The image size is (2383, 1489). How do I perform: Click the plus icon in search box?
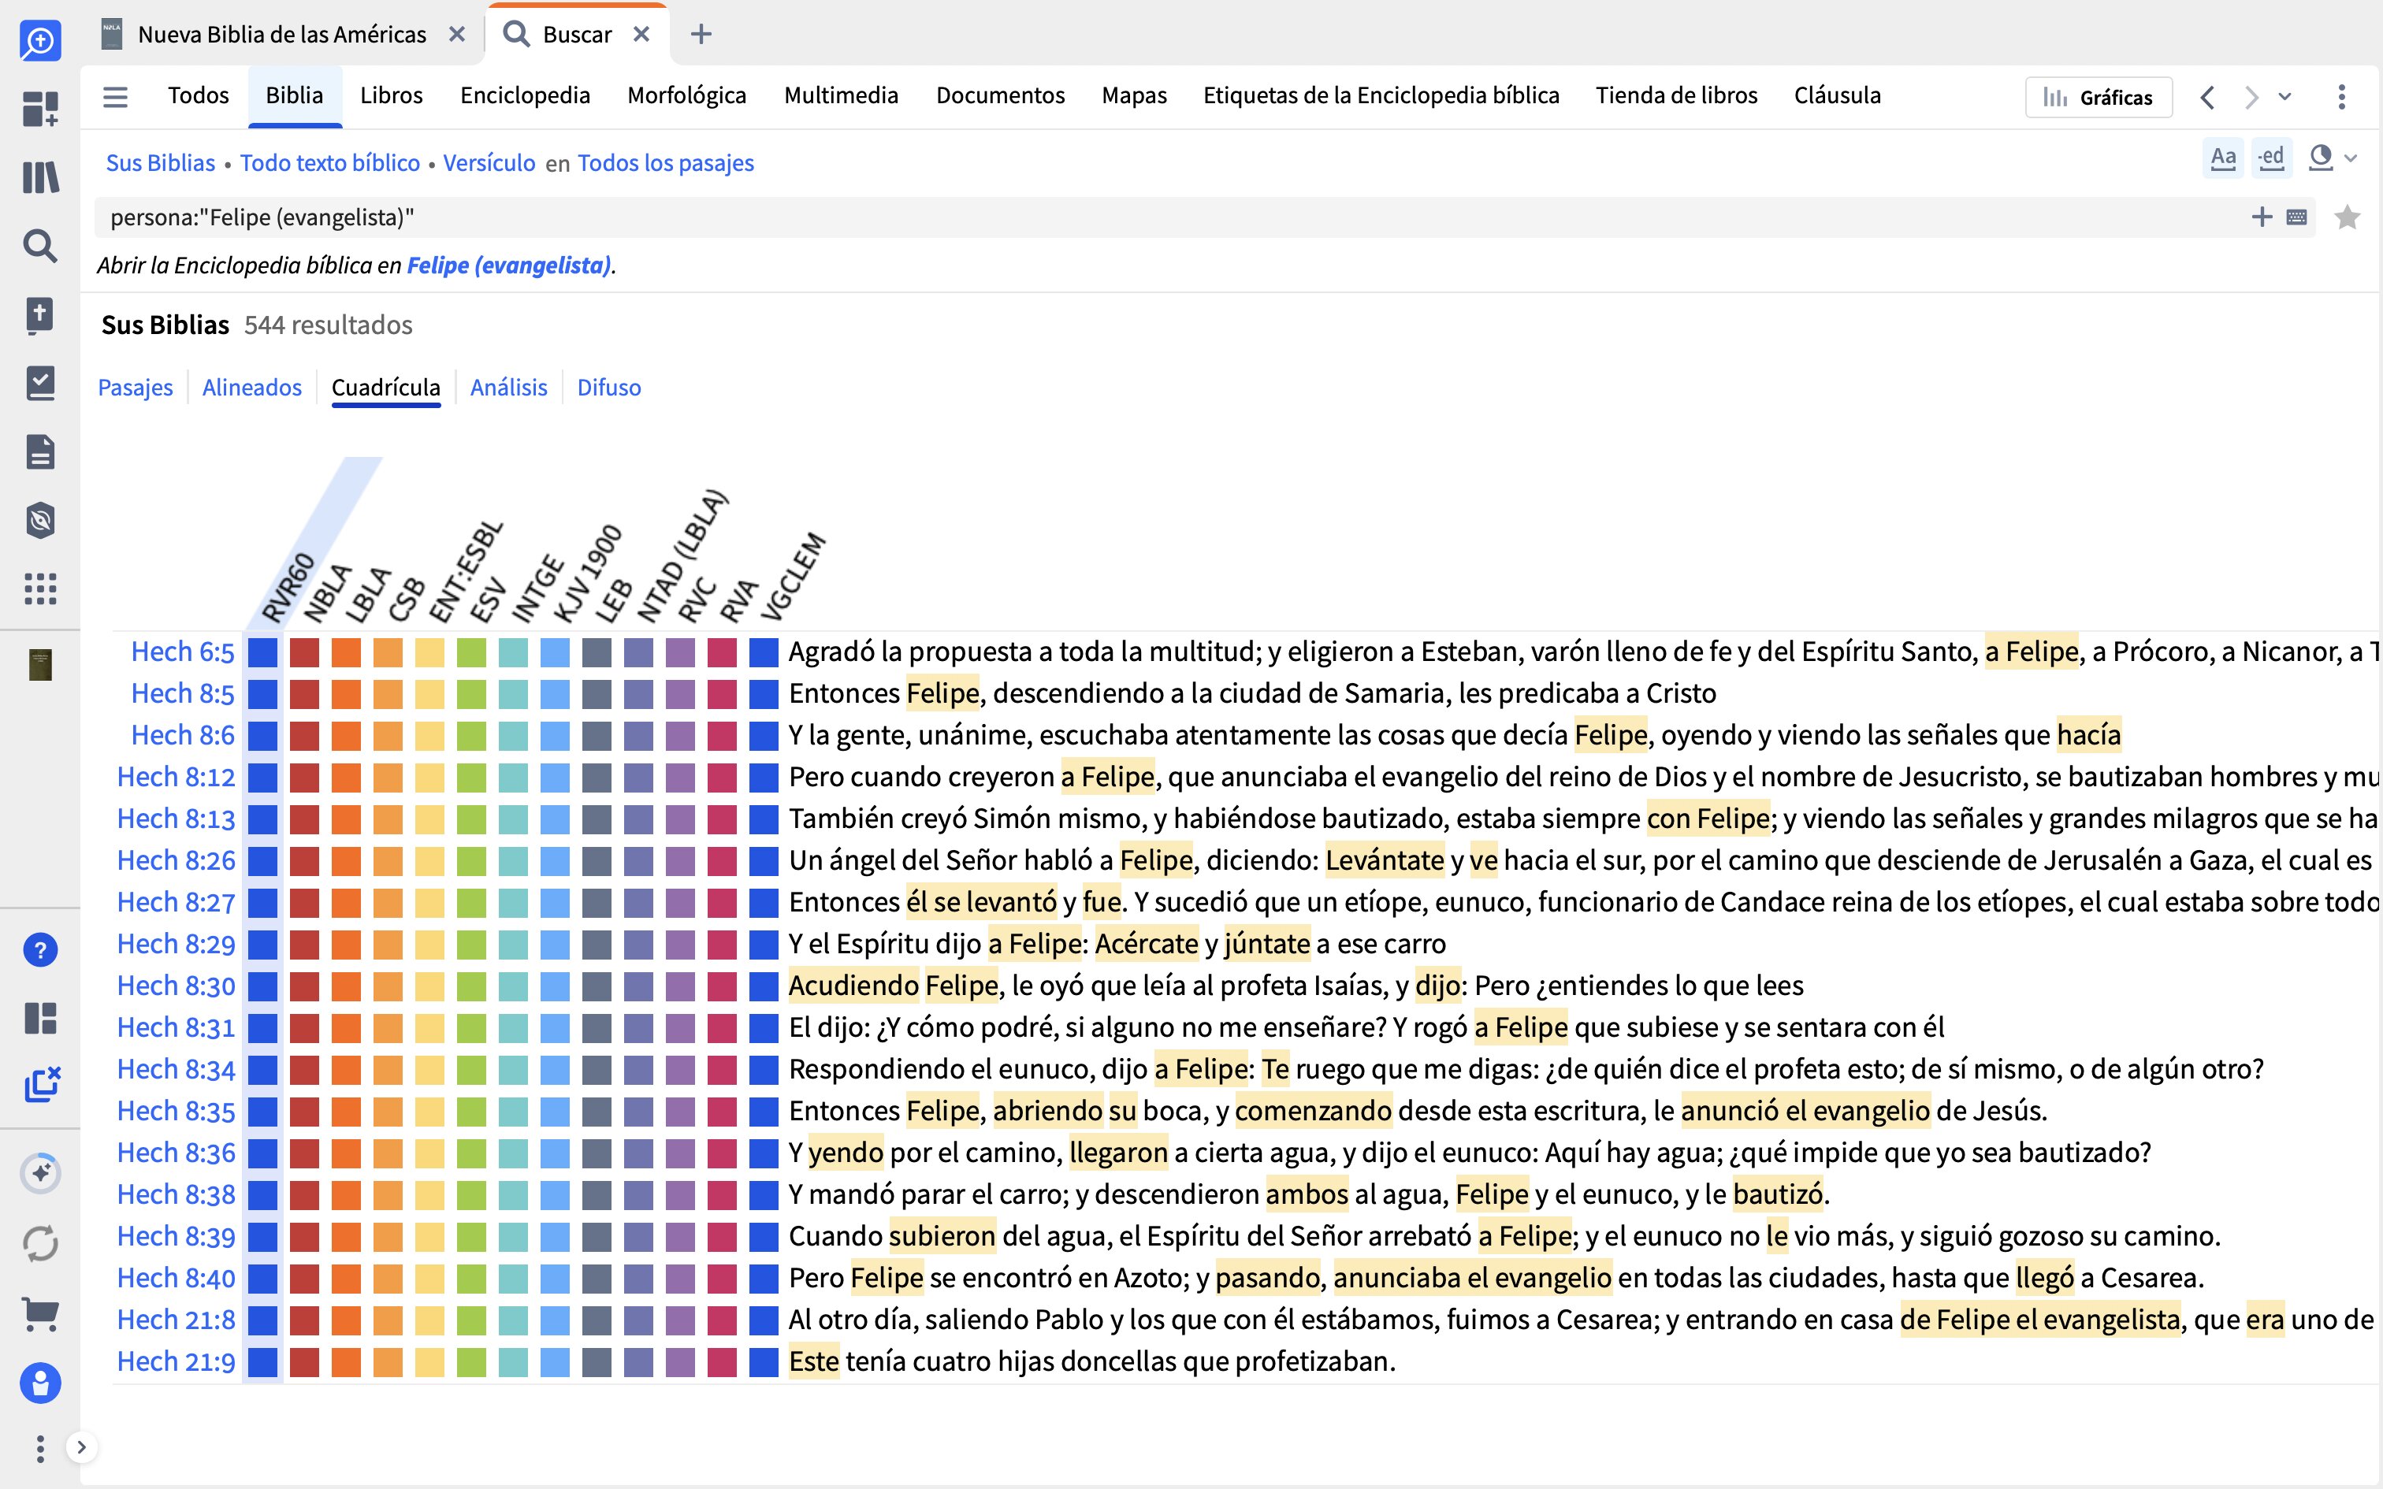(x=2262, y=217)
